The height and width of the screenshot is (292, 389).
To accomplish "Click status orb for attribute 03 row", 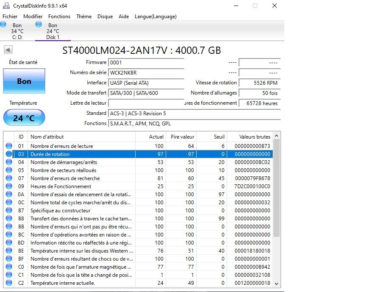I will 9,154.
